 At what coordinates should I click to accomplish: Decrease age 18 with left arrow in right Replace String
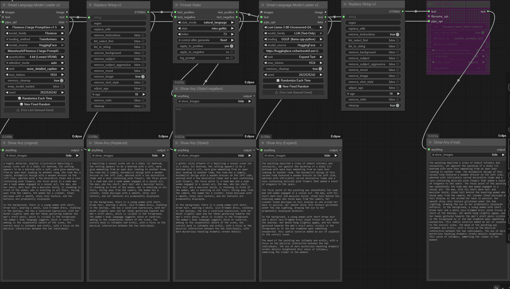pyautogui.click(x=348, y=94)
